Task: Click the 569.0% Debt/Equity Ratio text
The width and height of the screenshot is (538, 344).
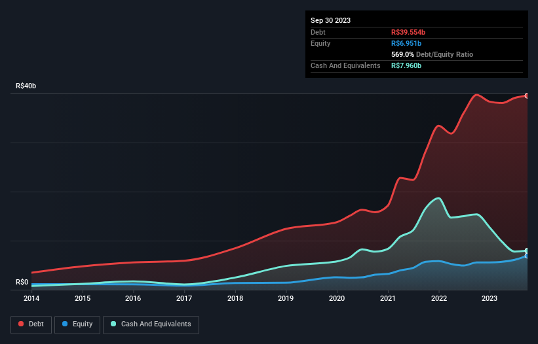Action: pos(432,54)
